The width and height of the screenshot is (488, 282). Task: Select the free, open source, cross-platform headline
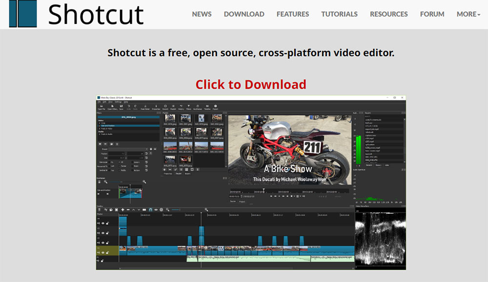click(251, 53)
